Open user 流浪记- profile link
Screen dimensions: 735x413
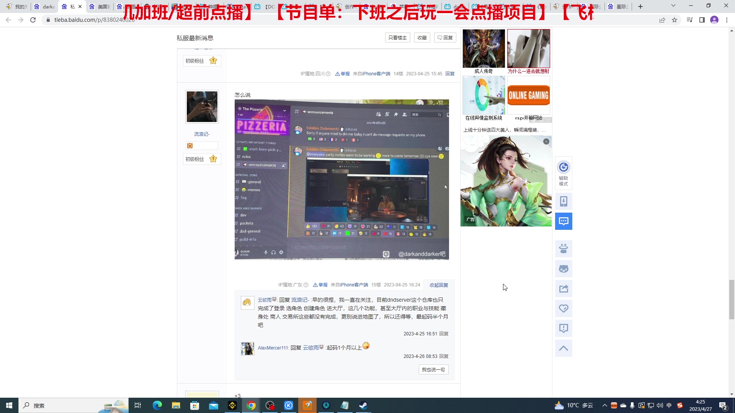coord(202,134)
